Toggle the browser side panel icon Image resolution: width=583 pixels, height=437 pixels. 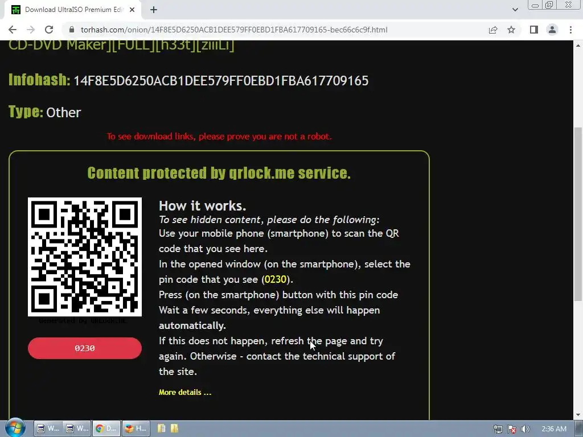[x=534, y=30]
